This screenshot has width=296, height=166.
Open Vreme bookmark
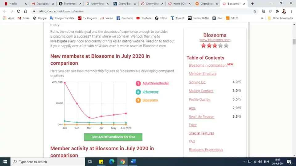[106, 18]
